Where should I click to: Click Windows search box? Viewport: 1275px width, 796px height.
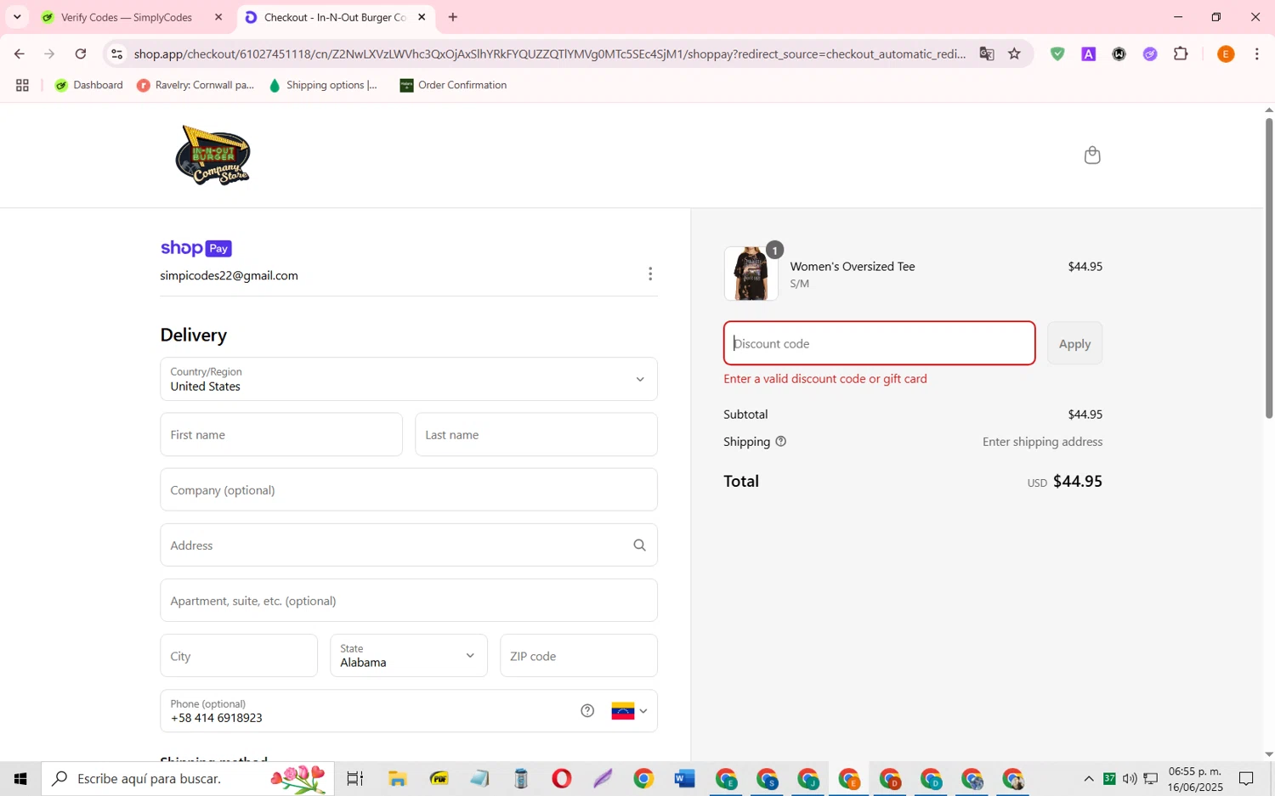point(188,778)
